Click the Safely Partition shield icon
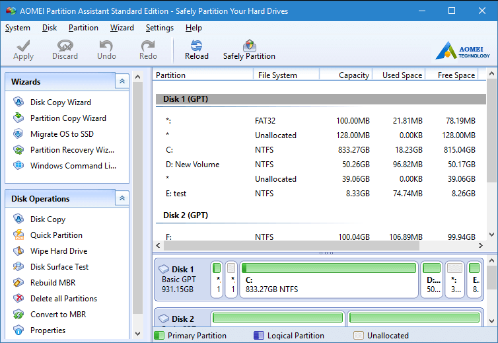Image resolution: width=498 pixels, height=343 pixels. (x=249, y=46)
